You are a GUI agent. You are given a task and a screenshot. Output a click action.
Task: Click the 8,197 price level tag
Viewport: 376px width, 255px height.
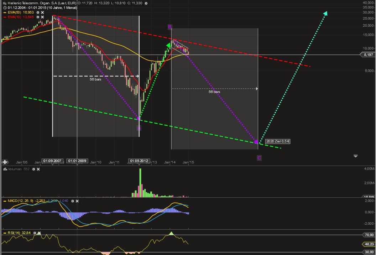[368, 55]
